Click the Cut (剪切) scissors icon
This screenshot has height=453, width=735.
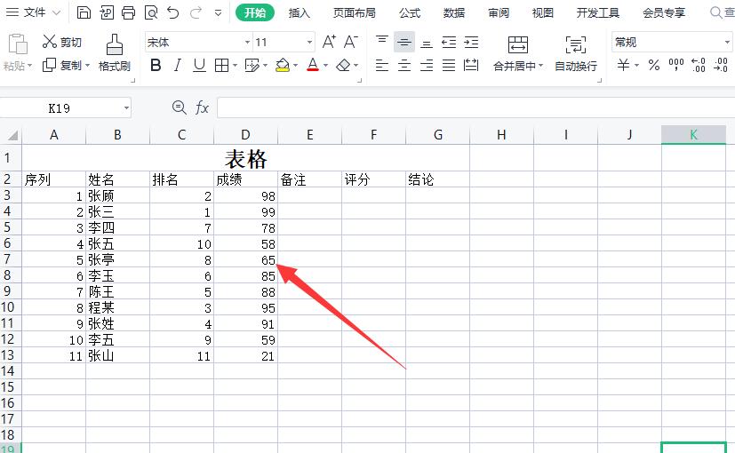tap(49, 41)
